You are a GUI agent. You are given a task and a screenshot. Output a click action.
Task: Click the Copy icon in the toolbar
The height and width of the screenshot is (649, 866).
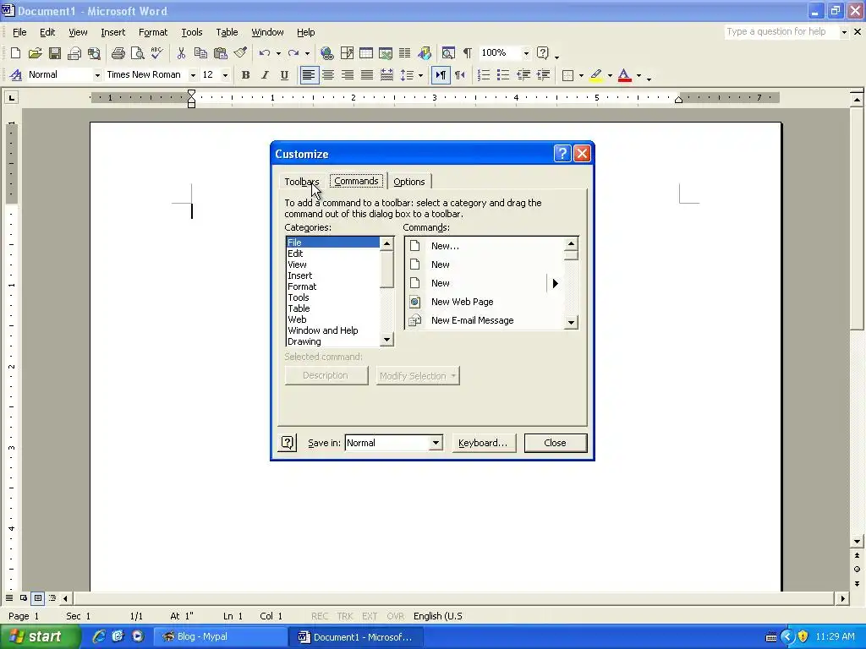[x=200, y=53]
